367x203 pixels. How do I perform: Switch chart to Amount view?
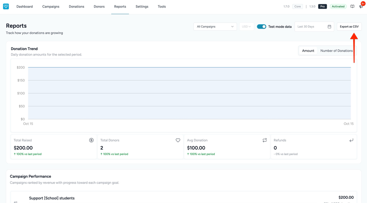click(x=308, y=51)
